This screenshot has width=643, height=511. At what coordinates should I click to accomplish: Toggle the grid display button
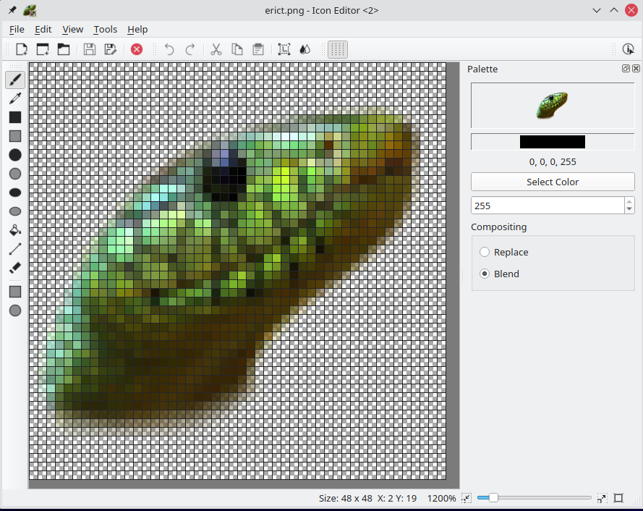338,49
